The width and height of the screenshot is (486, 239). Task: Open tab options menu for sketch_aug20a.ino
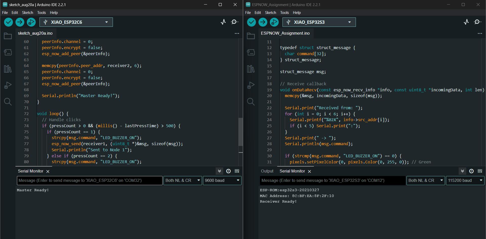(237, 33)
